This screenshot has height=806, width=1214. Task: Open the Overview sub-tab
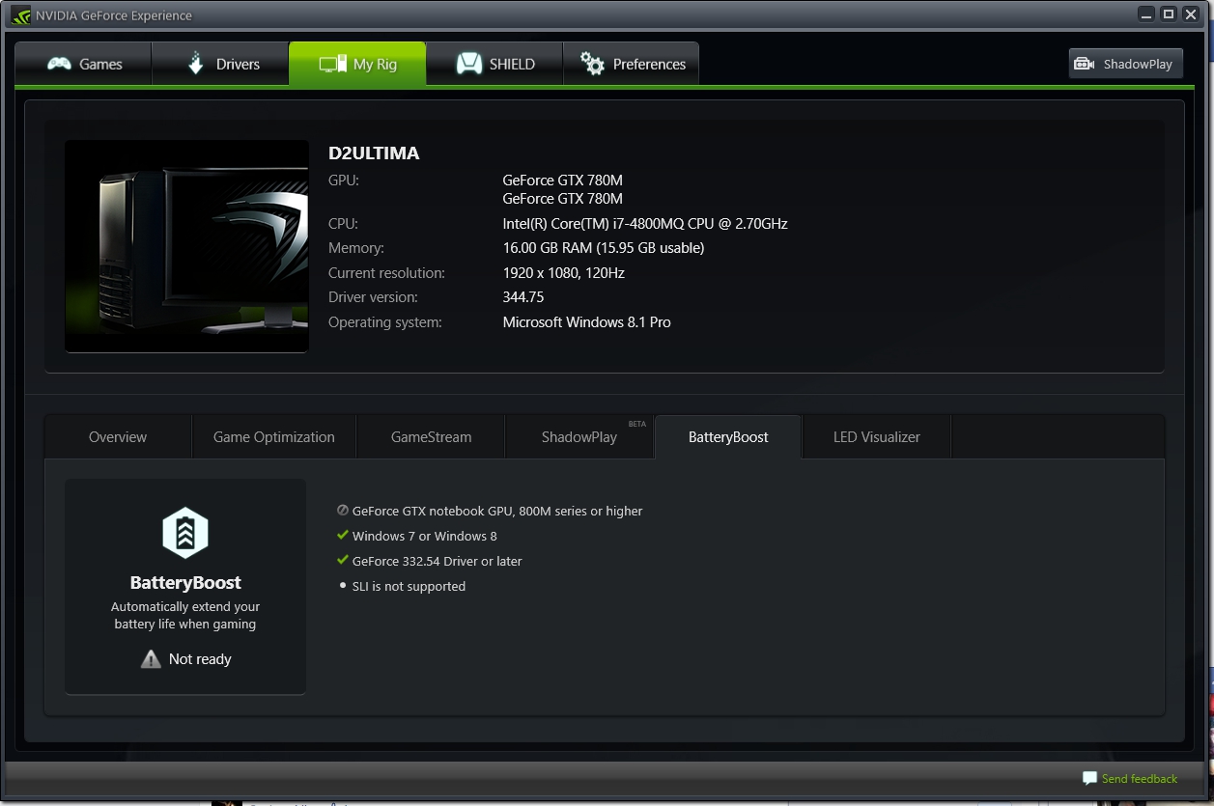(x=118, y=436)
